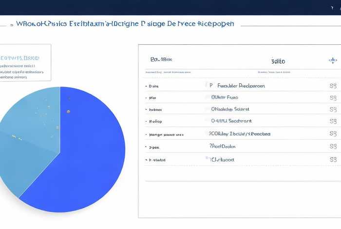The width and height of the screenshot is (341, 229).
Task: Click the S3 icon on O-Vilhu Secdvrant row
Action: [333, 122]
